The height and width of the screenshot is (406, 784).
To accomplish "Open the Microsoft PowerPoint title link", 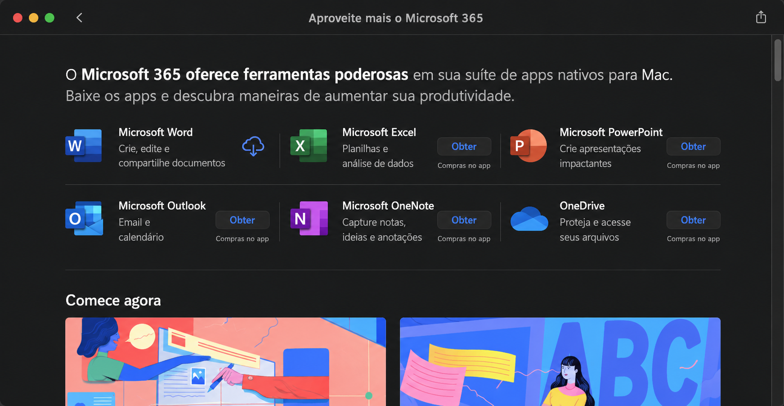I will click(611, 132).
